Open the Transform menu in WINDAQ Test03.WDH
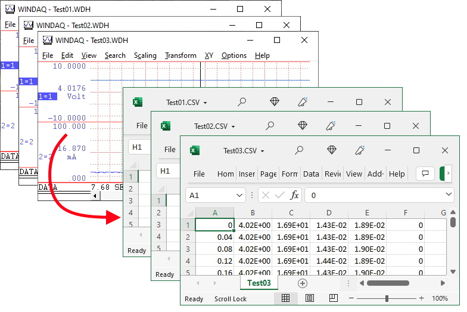 pos(181,55)
